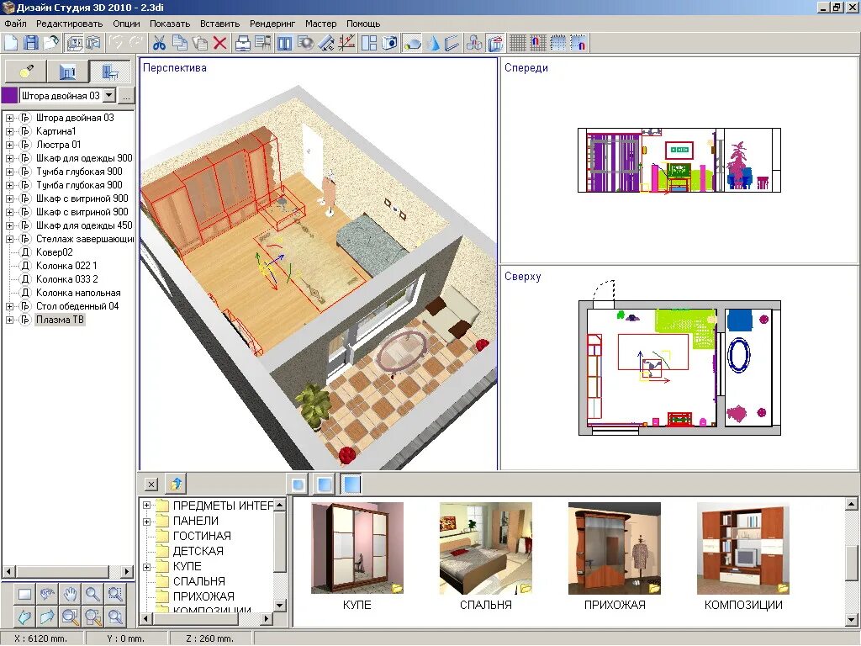Click the Open file icon in toolbar
861x646 pixels.
51,42
